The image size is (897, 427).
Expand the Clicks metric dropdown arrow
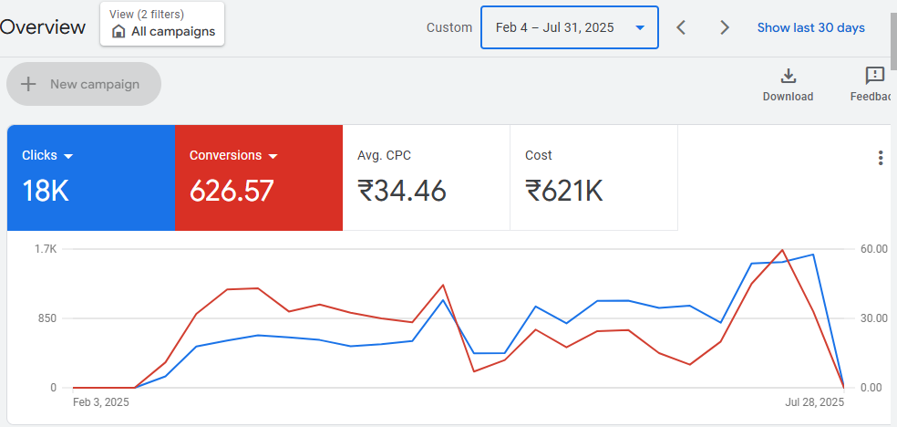(x=68, y=156)
